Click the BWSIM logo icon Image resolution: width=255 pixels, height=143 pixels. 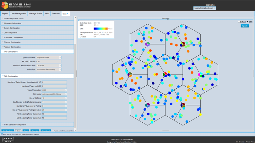coord(5,5)
